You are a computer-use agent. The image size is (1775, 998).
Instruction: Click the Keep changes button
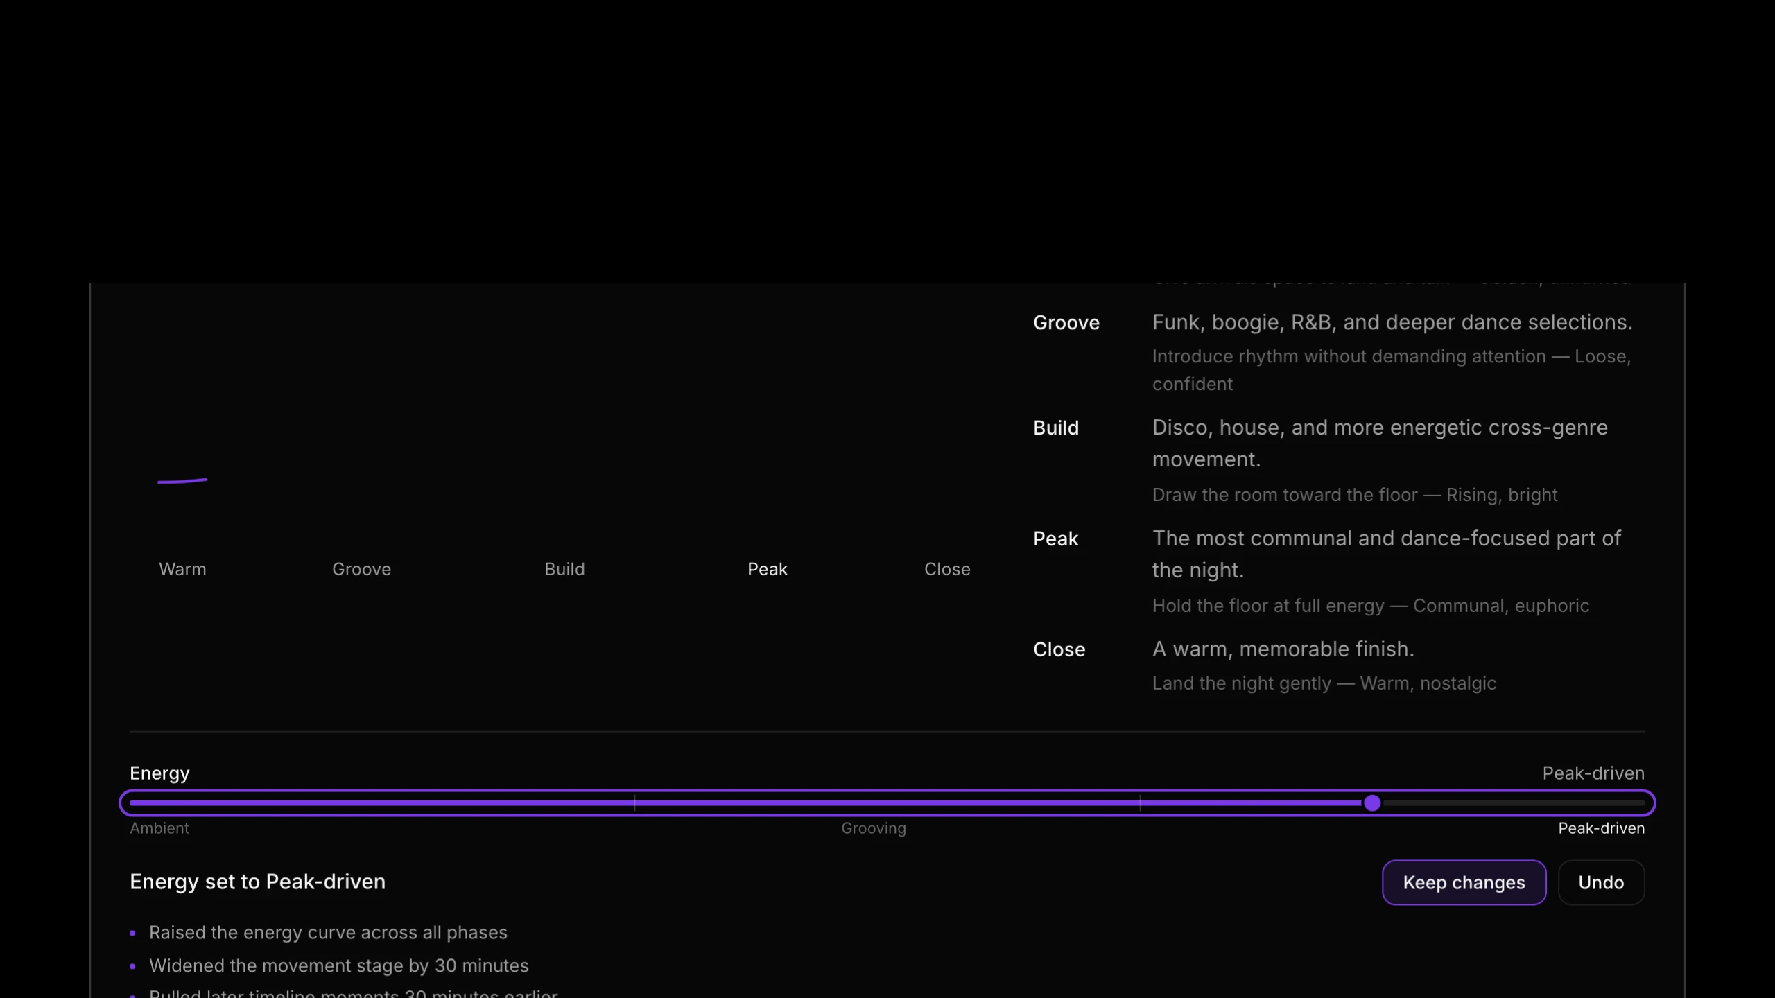tap(1464, 882)
